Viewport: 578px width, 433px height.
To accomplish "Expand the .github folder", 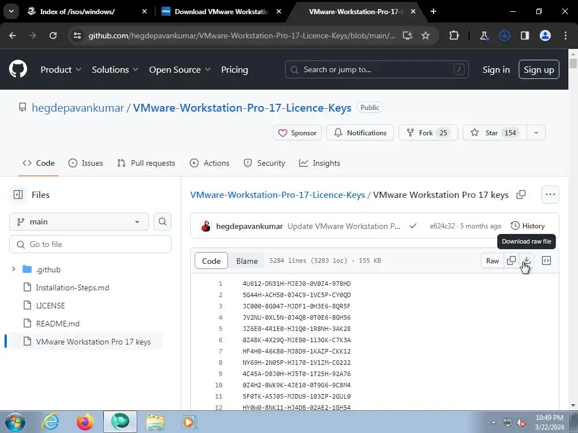I will pos(14,269).
